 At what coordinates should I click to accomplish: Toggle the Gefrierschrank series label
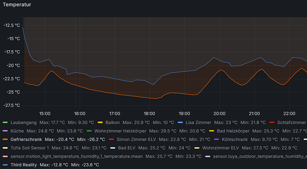click(26, 140)
